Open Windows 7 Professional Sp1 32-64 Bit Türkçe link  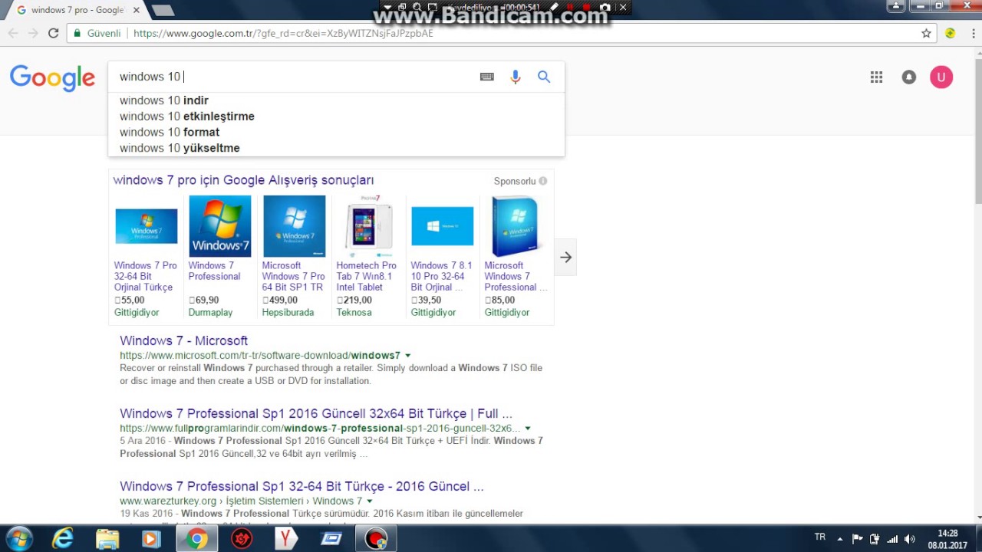coord(302,486)
